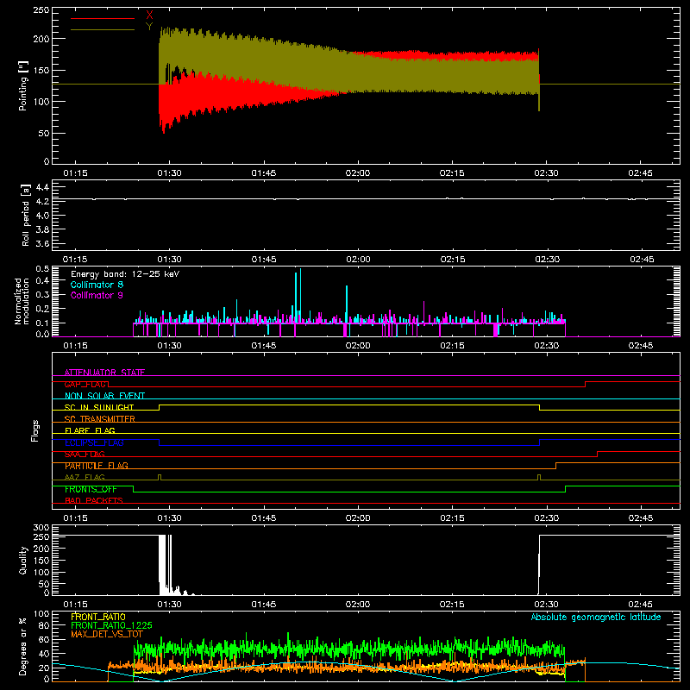Click the olive Y legend line sample
The height and width of the screenshot is (690, 690).
[x=103, y=29]
